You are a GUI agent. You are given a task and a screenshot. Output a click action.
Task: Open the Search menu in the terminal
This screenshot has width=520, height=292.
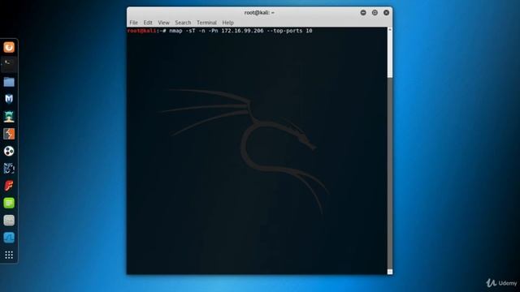tap(183, 23)
